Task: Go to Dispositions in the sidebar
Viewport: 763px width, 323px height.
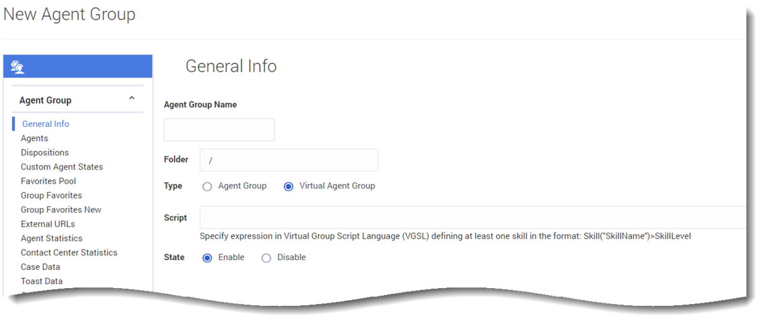Action: coord(45,152)
